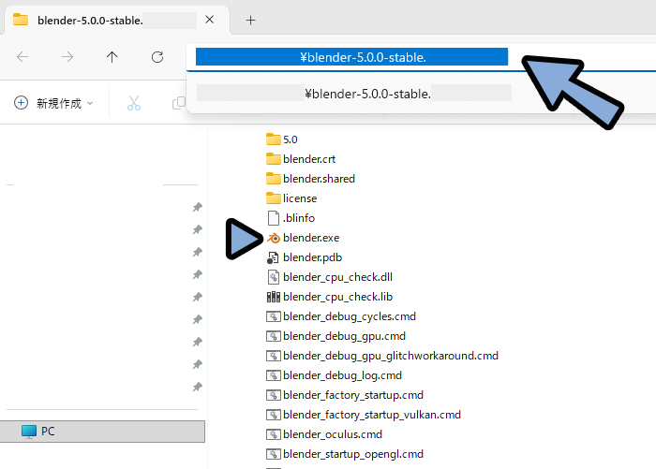The height and width of the screenshot is (469, 656).
Task: Select the blender_cpu_check.lib file
Action: 336,297
